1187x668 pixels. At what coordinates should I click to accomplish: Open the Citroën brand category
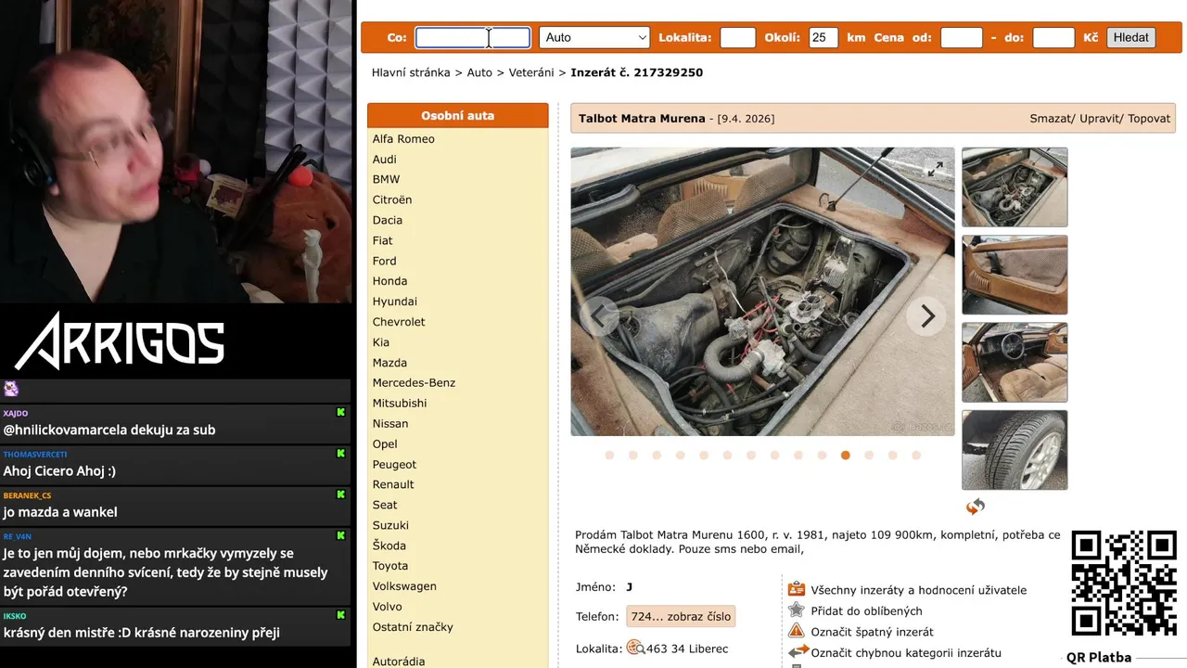click(x=392, y=199)
